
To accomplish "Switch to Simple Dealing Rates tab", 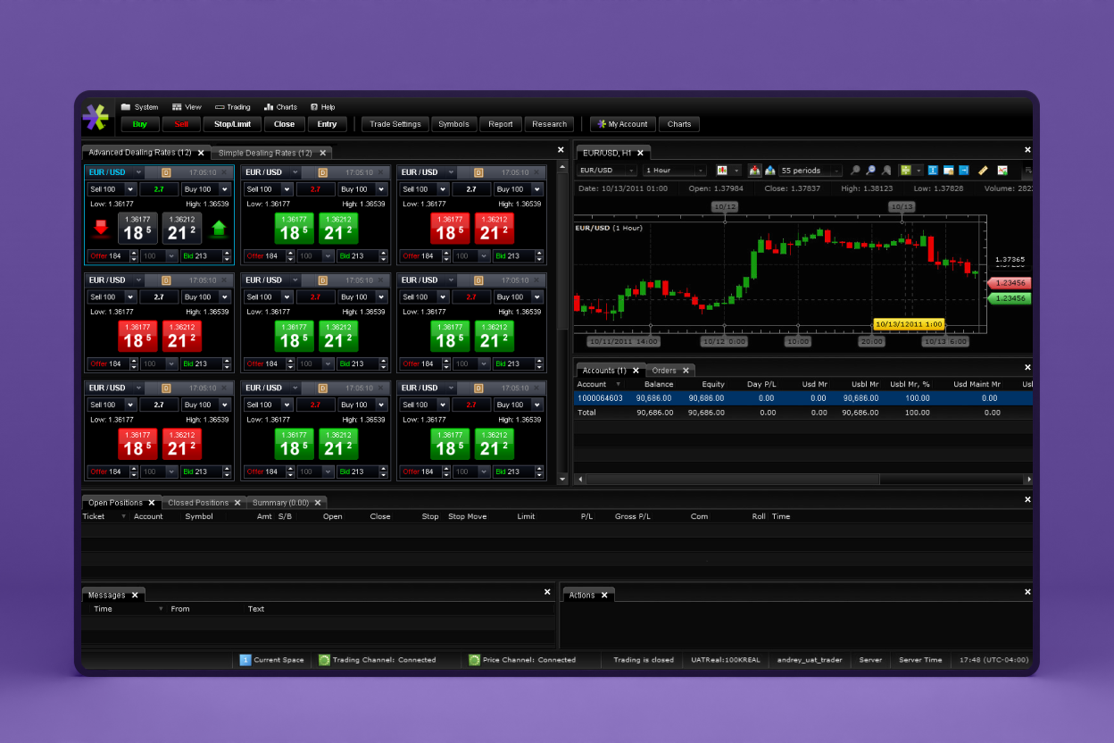I will point(265,153).
